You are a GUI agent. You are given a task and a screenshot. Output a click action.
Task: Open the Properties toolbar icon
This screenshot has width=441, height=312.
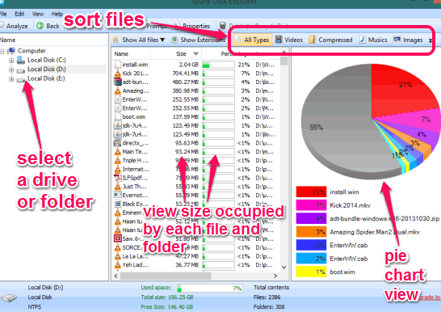(176, 26)
